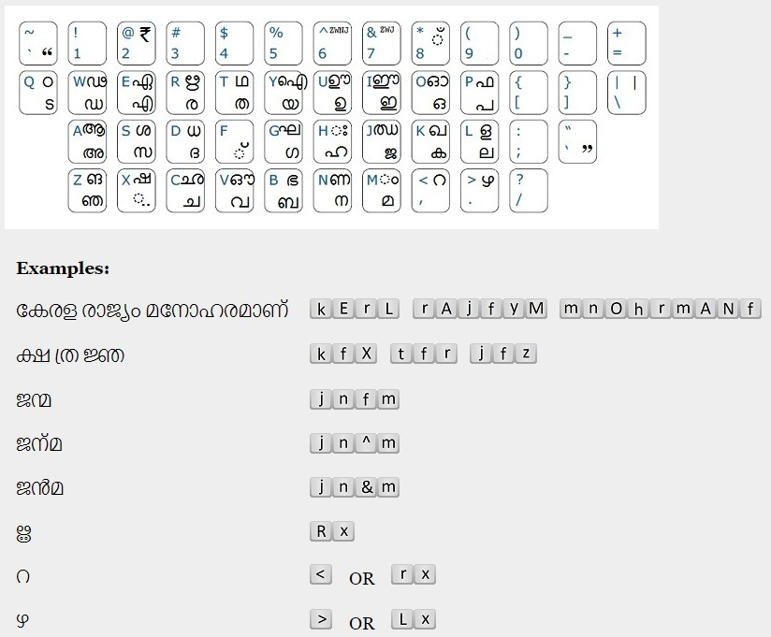Viewport: 771px width, 637px height.
Task: Click the Q key on the keyboard layout
Action: (x=38, y=93)
